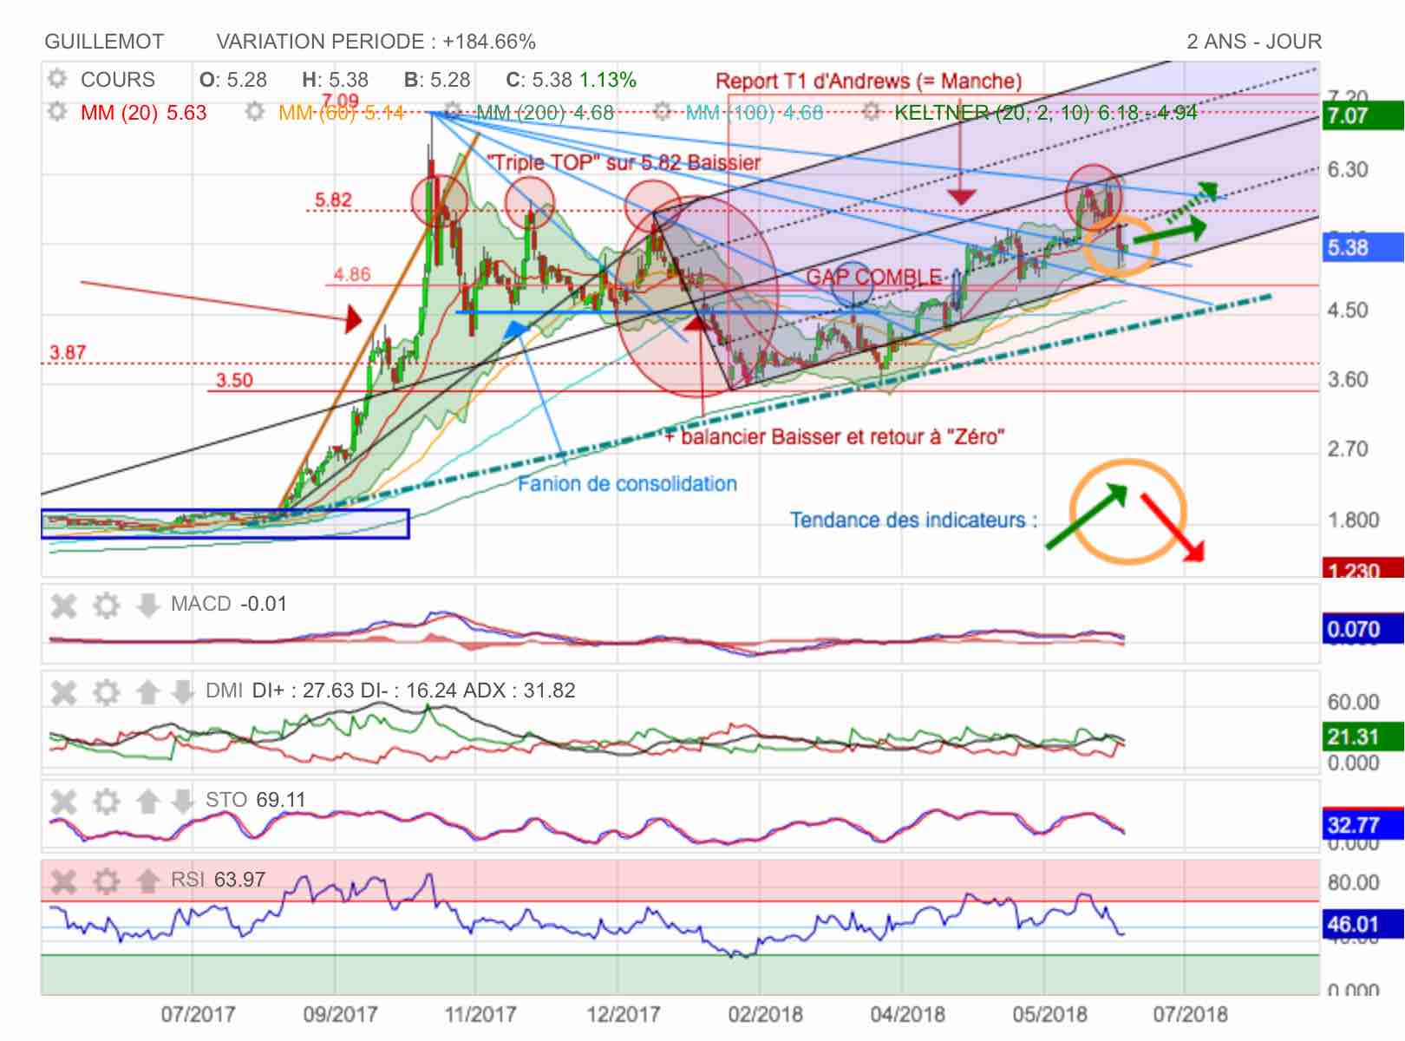
Task: Open the MM (20) settings gear
Action: [x=57, y=112]
